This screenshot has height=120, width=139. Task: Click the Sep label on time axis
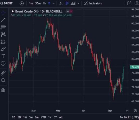tap(110, 111)
